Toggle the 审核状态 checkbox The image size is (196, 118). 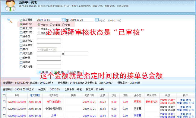click(x=21, y=24)
